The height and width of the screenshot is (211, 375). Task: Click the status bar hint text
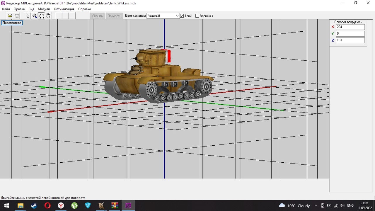click(43, 198)
